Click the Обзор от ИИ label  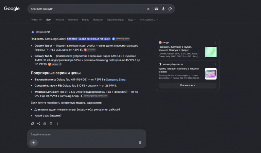tap(43, 32)
